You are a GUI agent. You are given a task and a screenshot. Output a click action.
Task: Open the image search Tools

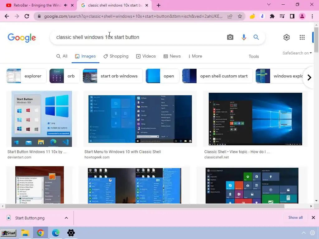254,57
